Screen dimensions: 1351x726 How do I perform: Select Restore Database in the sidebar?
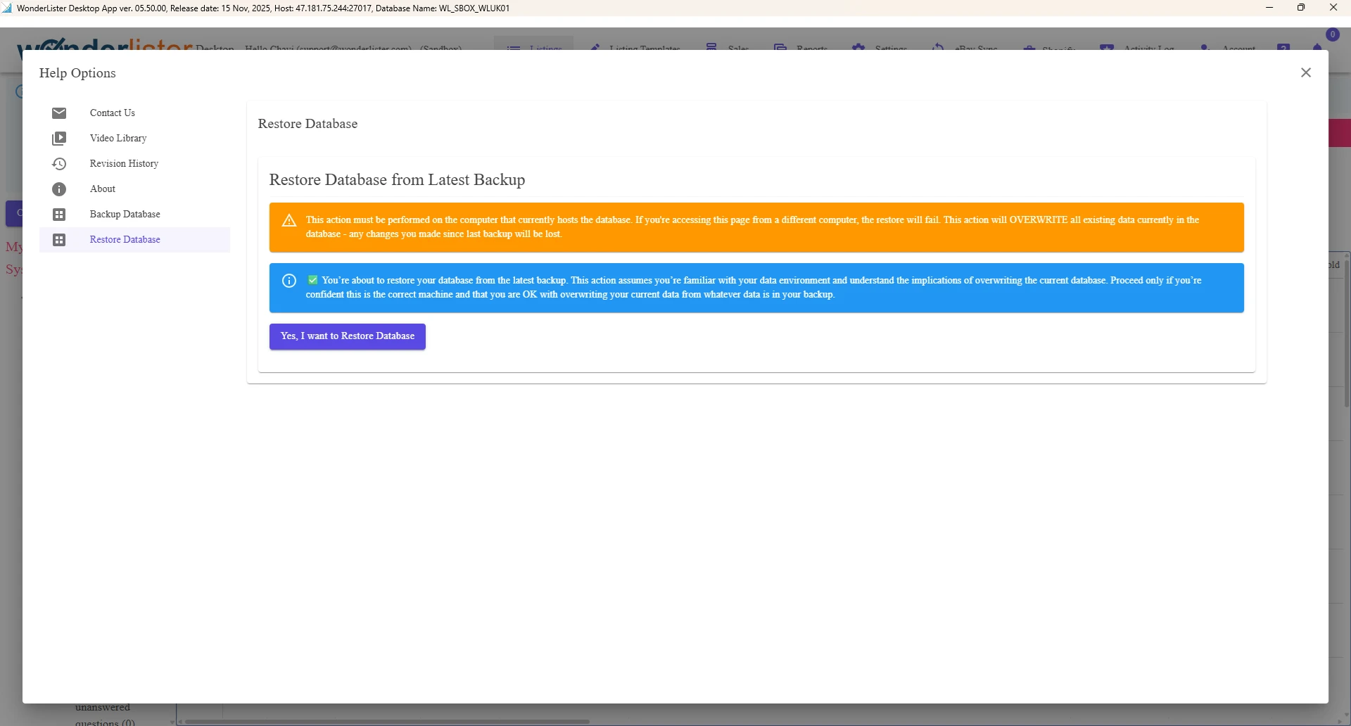point(125,239)
